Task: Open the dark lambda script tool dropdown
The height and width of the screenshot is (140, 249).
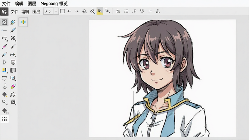Action: click(x=13, y=102)
